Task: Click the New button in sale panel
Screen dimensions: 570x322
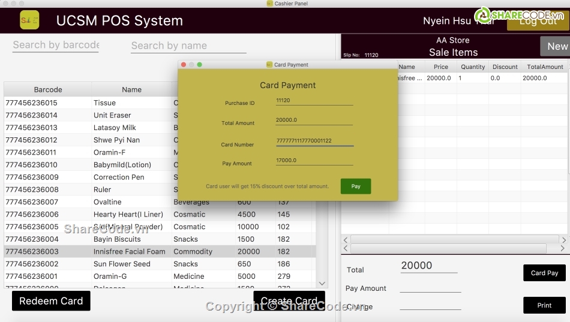Action: (x=556, y=46)
